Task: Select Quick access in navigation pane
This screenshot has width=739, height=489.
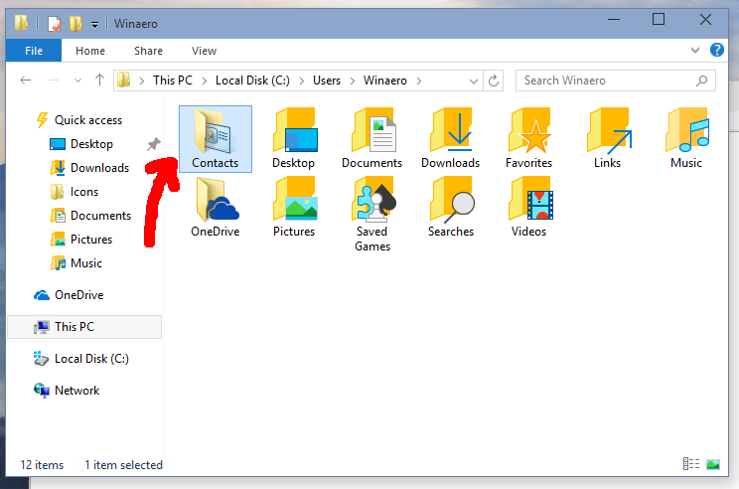Action: click(79, 120)
